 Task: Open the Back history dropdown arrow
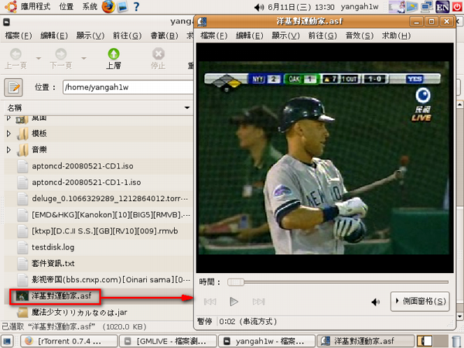point(39,58)
